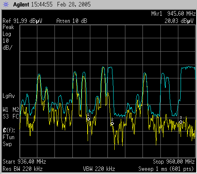Click the Atten 10 dB setting

click(72, 21)
